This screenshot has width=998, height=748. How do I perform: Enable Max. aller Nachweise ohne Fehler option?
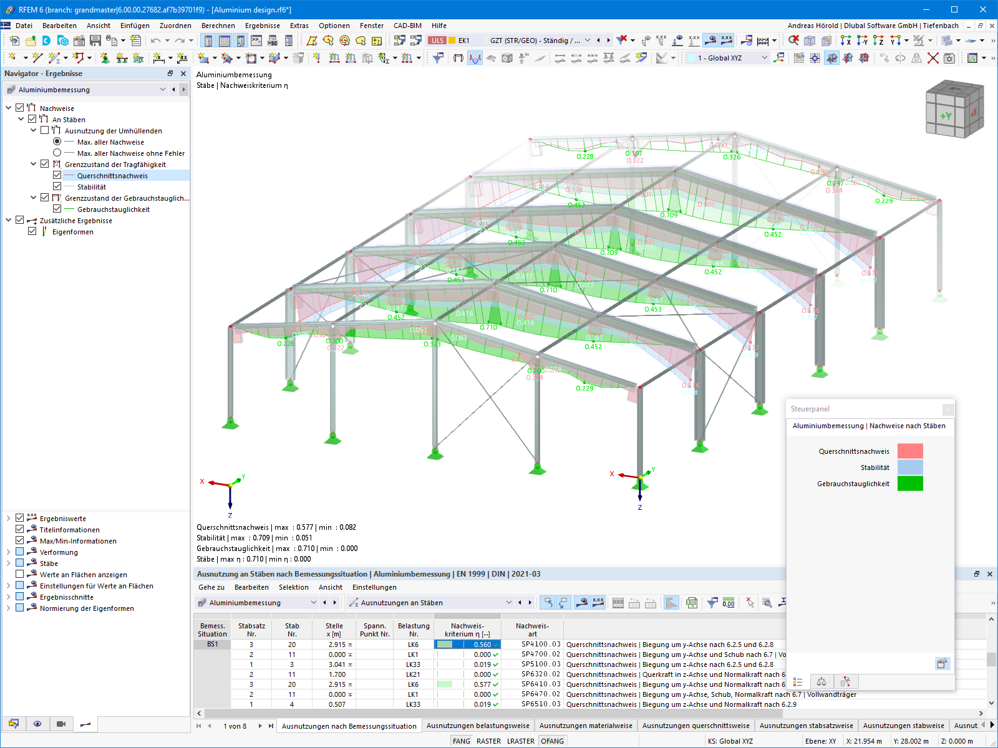pyautogui.click(x=56, y=153)
